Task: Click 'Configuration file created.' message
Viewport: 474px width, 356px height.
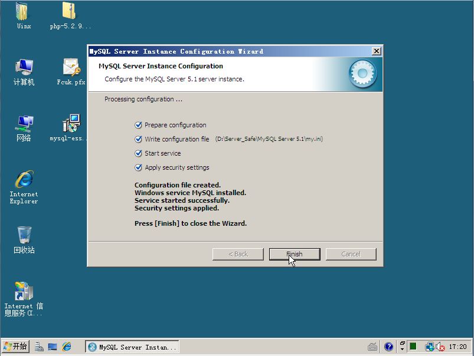Action: 178,185
